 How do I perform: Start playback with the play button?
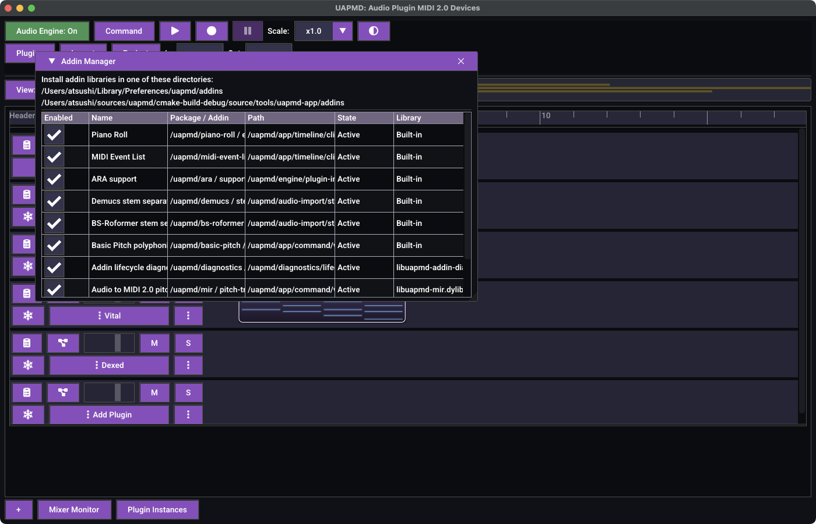pos(175,31)
